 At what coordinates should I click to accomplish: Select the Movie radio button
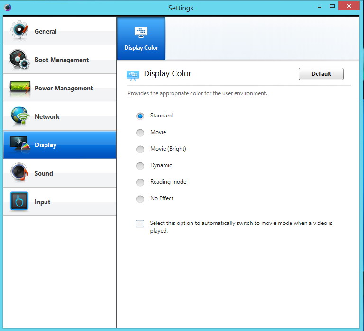[x=140, y=133]
